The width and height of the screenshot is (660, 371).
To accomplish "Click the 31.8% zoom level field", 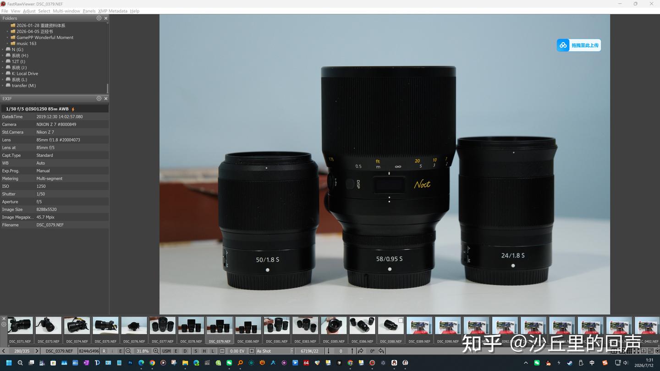I will click(143, 351).
